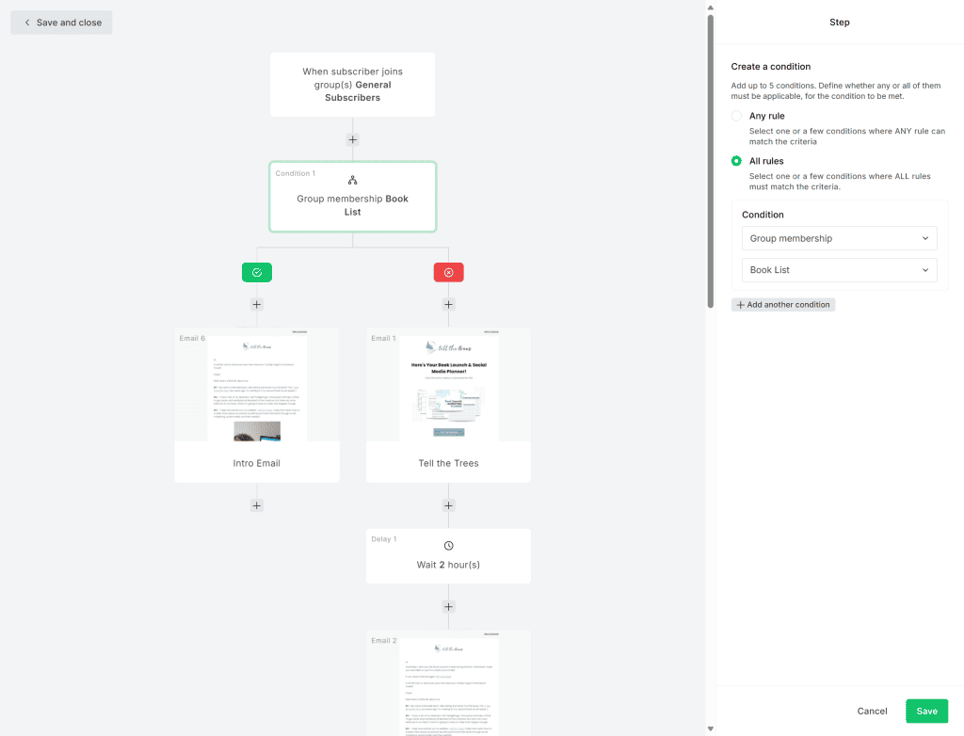964x736 pixels.
Task: Select the Any rule radio button
Action: (x=736, y=115)
